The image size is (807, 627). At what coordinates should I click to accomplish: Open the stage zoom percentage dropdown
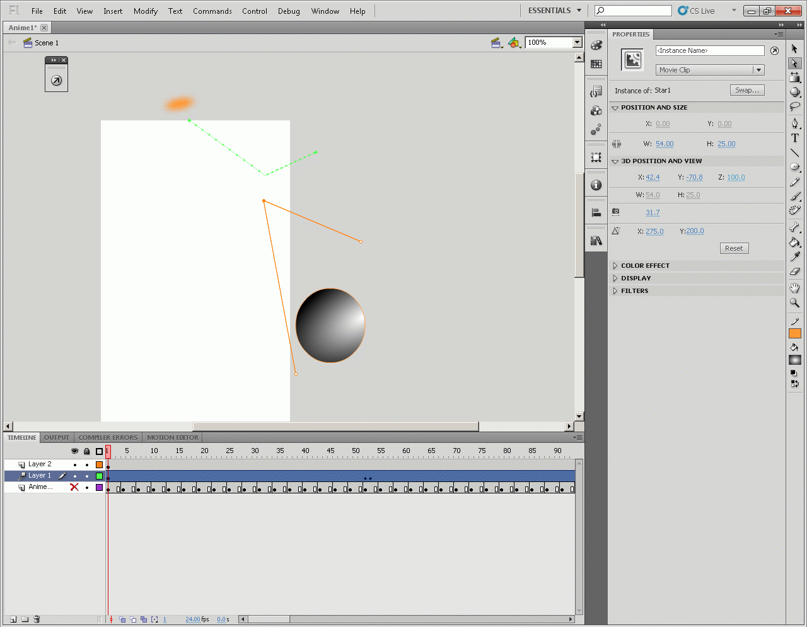coord(576,42)
